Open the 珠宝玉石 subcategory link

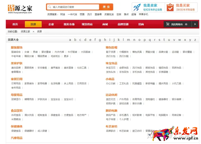(111, 68)
